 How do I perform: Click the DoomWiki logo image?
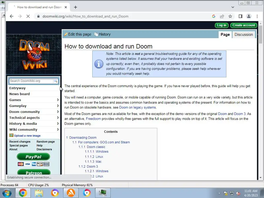34,54
